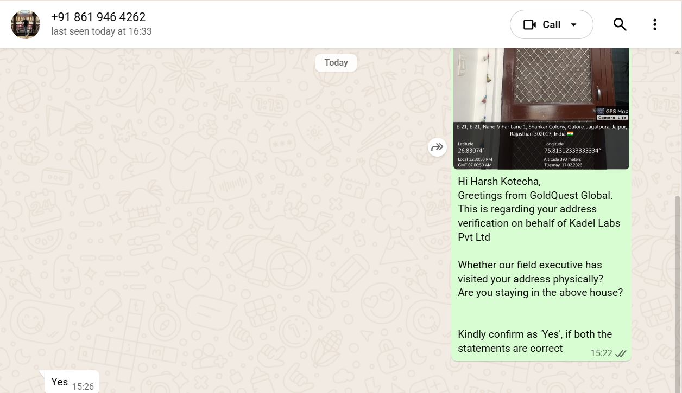The image size is (682, 393).
Task: Open the three-dot more options menu
Action: pos(654,24)
